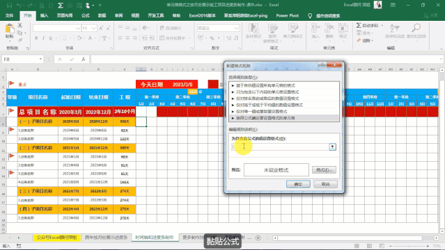Expand the Merge & Center (合并后居中) dropdown
This screenshot has width=445, height=250.
189,38
